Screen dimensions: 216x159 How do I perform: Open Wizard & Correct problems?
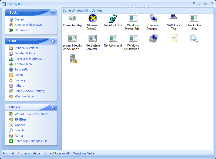click(32, 114)
